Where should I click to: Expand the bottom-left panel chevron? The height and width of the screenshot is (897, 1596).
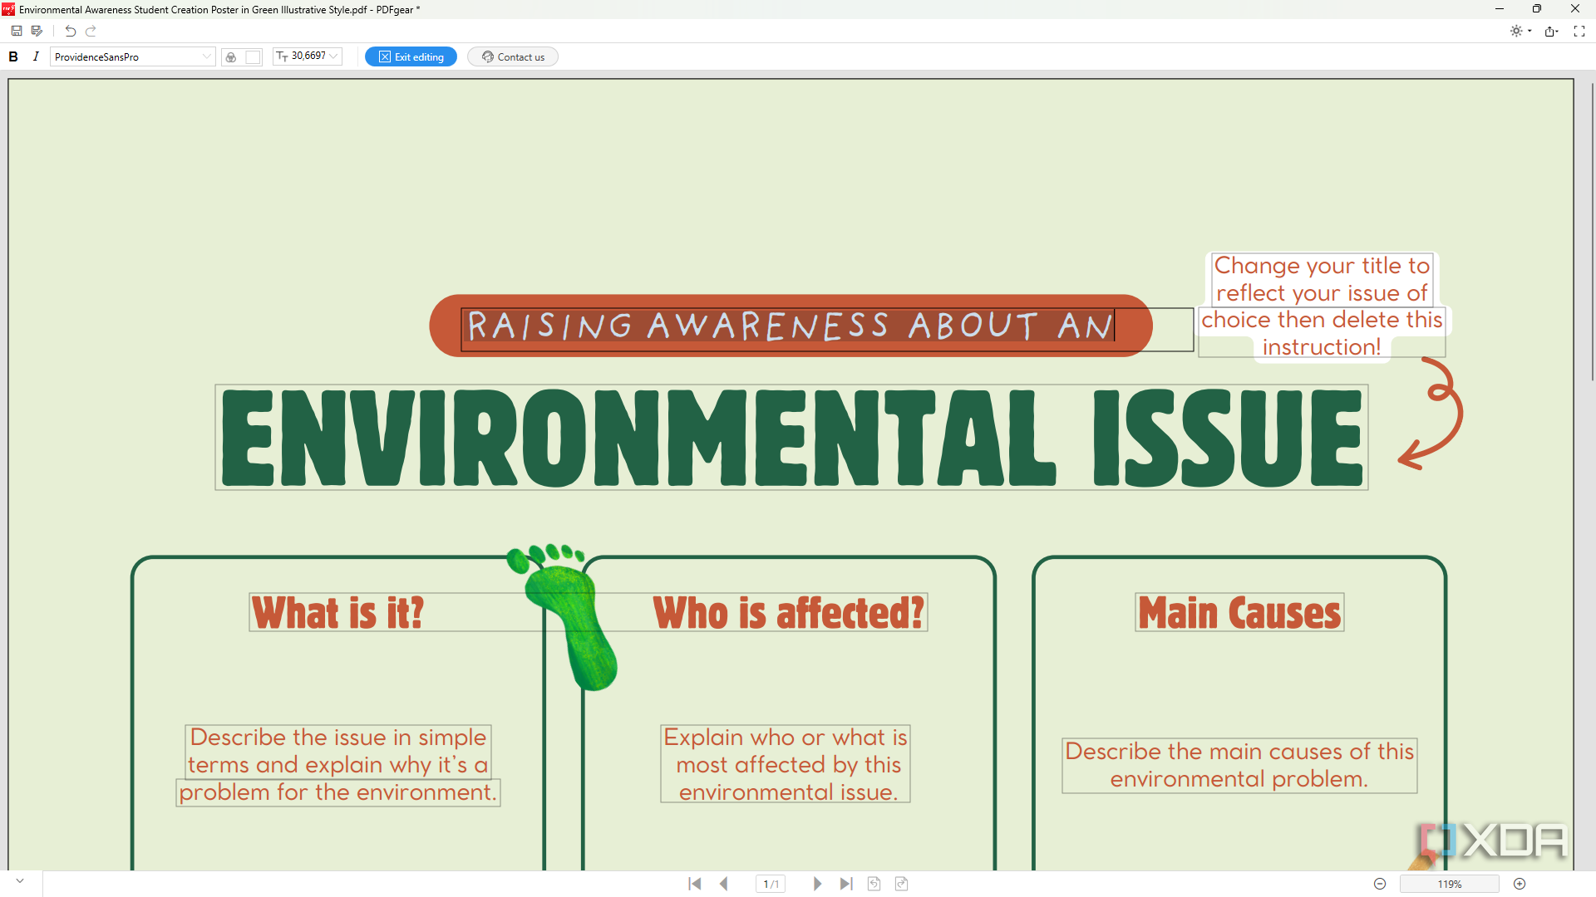tap(20, 881)
